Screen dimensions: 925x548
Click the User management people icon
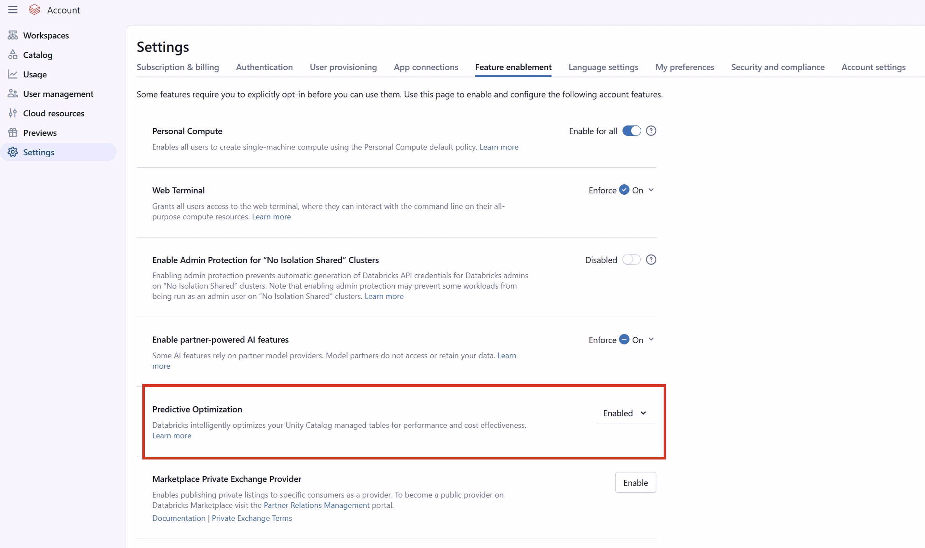click(13, 93)
